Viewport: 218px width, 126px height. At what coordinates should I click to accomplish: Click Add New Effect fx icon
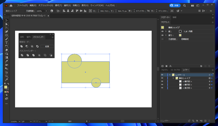click(171, 66)
